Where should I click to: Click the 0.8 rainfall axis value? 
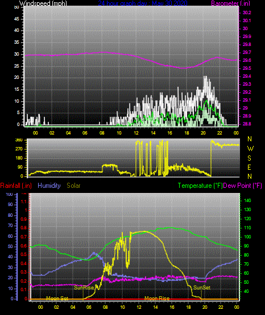24,228
